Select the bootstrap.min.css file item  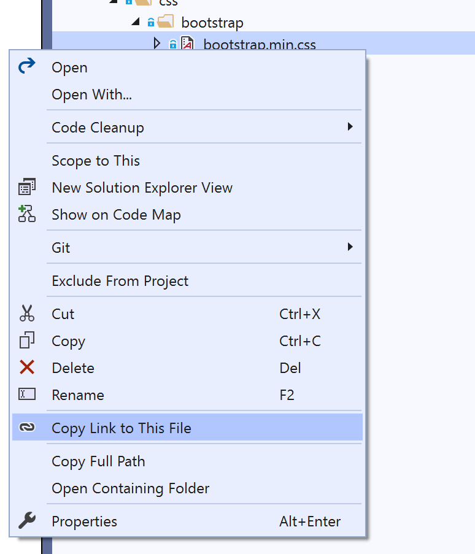pyautogui.click(x=259, y=44)
